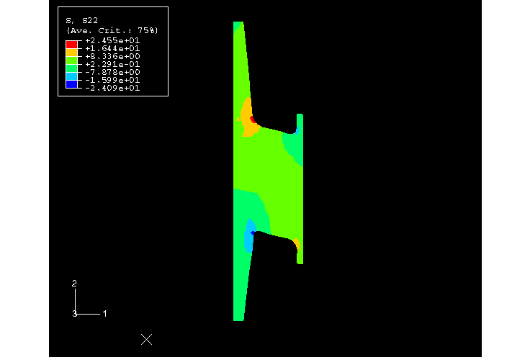The height and width of the screenshot is (357, 530).
Task: Click the legend value +1.644e+01
Action: click(112, 48)
